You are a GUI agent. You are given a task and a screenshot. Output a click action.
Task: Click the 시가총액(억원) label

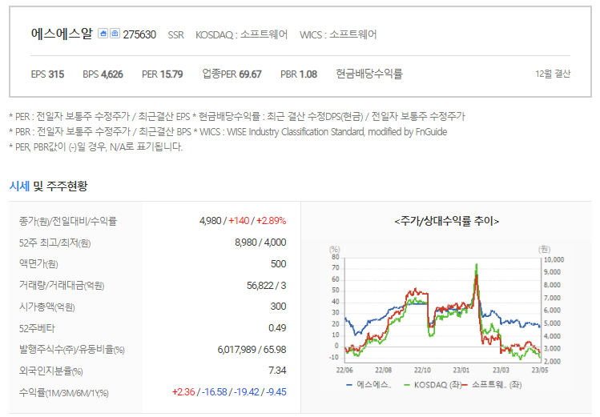coord(46,307)
